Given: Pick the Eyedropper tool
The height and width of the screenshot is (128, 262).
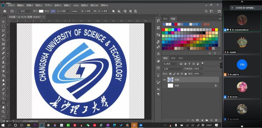Looking at the screenshot, I should (3, 49).
